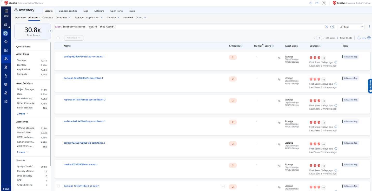Open table settings gear icon
This screenshot has width=372, height=191.
(369, 38)
